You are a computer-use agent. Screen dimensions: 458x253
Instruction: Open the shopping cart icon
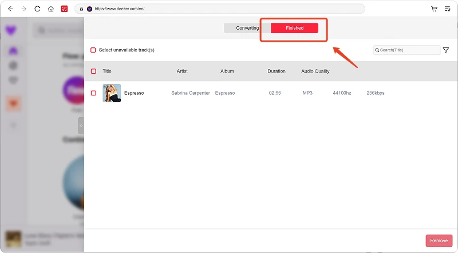tap(434, 9)
